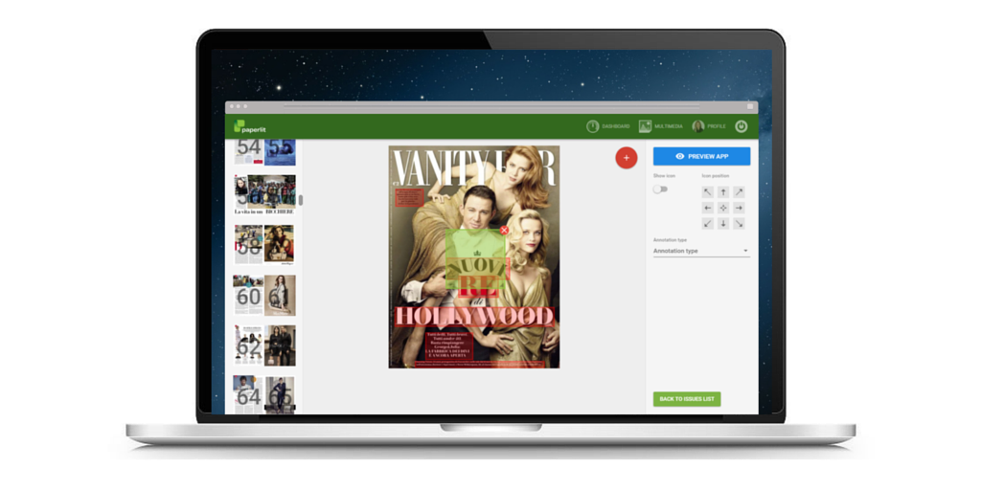Select the page 62 thumbnail
This screenshot has height=490, width=981.
coord(248,345)
